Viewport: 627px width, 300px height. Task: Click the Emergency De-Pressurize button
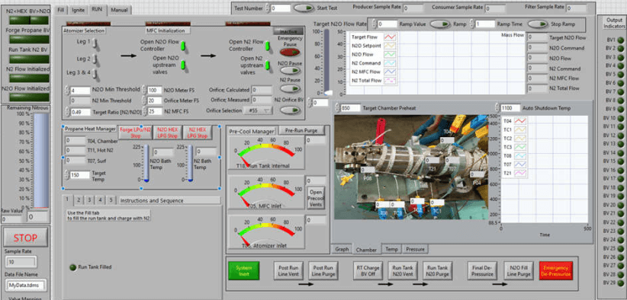[x=556, y=270]
